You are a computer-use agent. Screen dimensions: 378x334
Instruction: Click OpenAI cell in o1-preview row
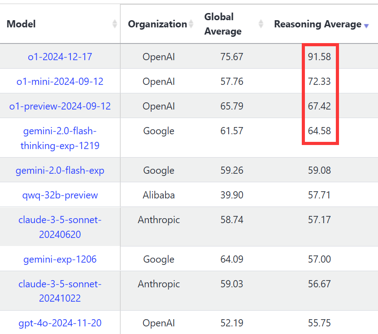tap(159, 106)
